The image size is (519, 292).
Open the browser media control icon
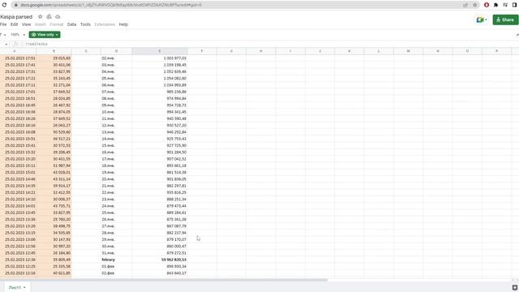(x=505, y=5)
